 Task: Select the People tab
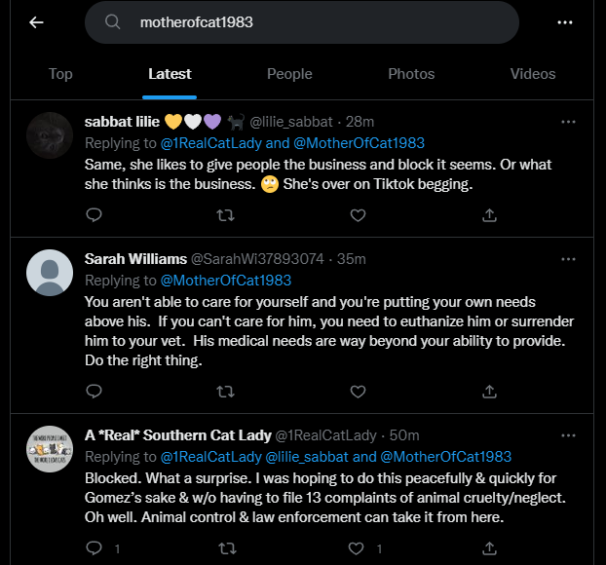point(289,74)
